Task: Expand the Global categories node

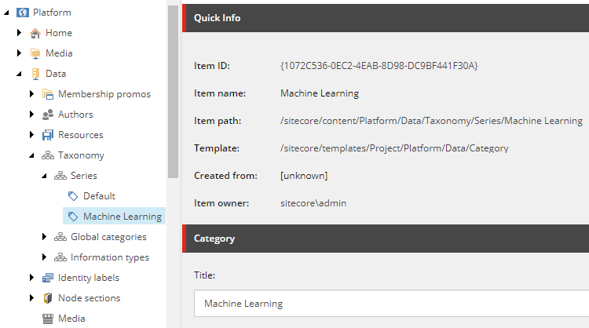Action: pyautogui.click(x=44, y=237)
